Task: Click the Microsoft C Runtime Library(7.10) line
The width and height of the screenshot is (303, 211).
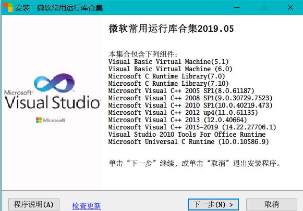Action: pyautogui.click(x=168, y=84)
